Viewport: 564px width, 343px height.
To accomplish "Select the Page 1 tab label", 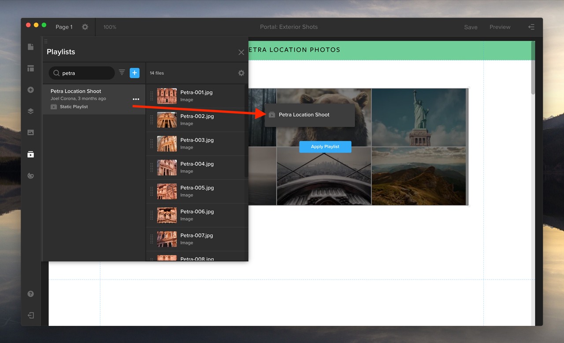I will coord(64,27).
